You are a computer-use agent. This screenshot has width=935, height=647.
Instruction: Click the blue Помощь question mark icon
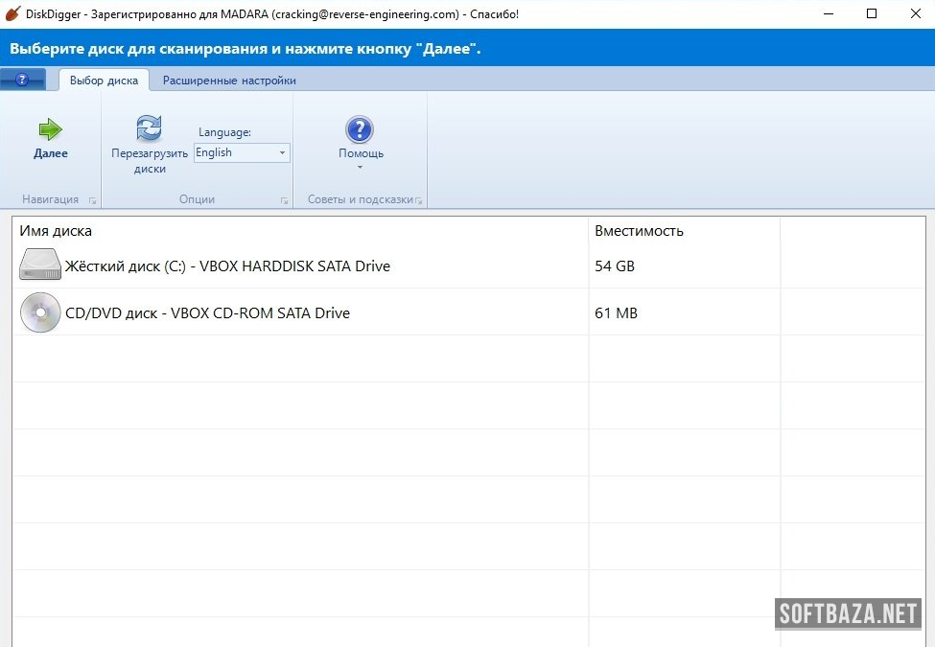click(360, 129)
